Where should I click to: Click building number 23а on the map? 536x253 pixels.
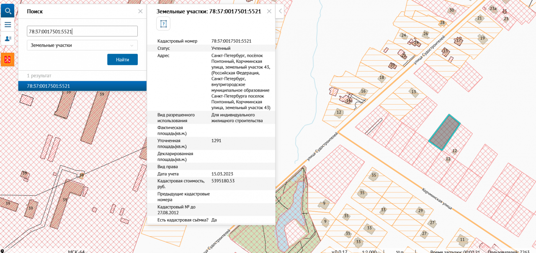coord(493,9)
